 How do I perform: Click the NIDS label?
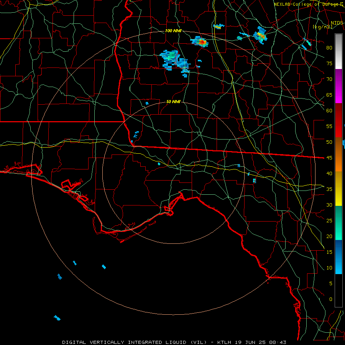[x=337, y=23]
